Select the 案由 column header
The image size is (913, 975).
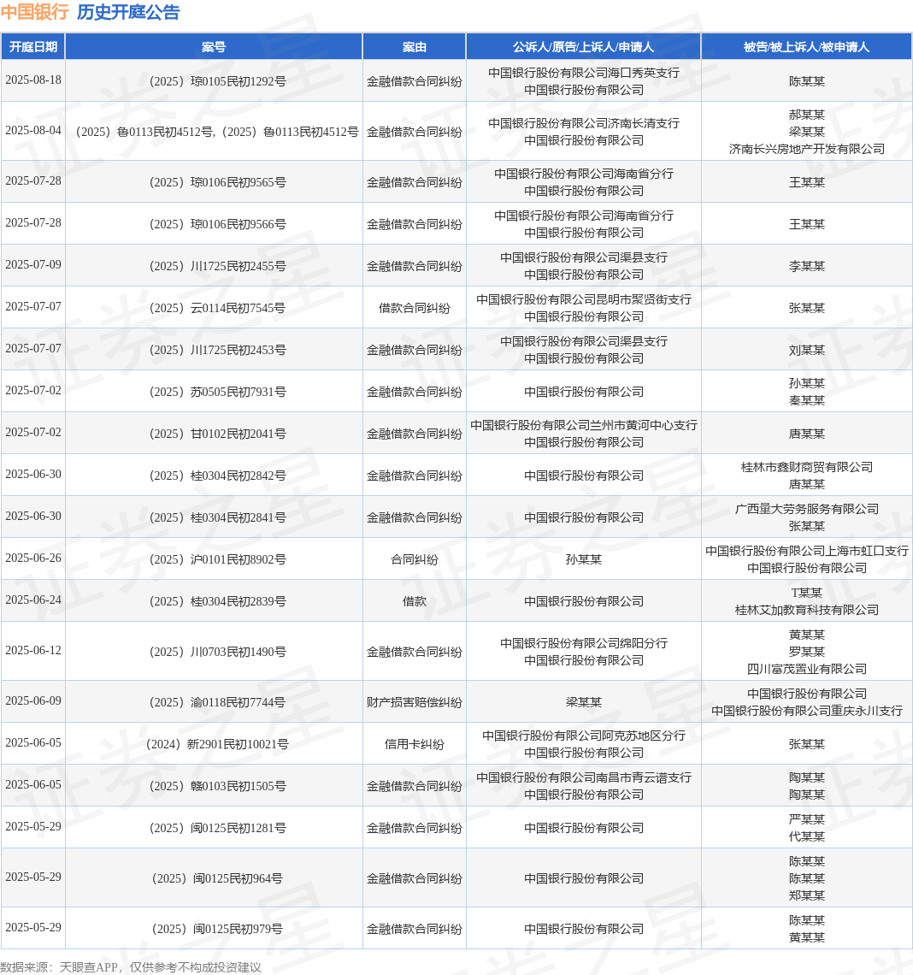415,47
